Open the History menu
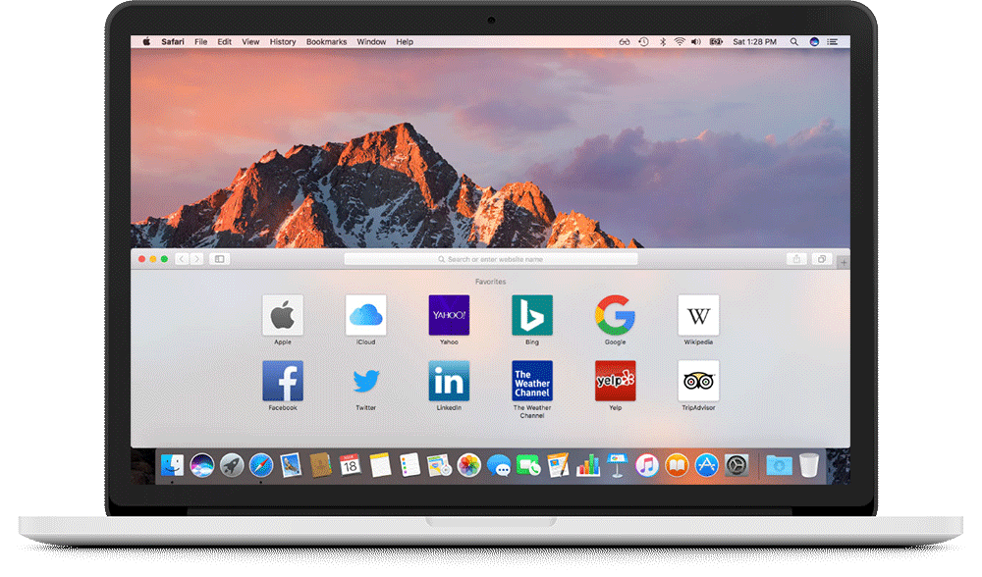The height and width of the screenshot is (577, 982). pyautogui.click(x=283, y=42)
